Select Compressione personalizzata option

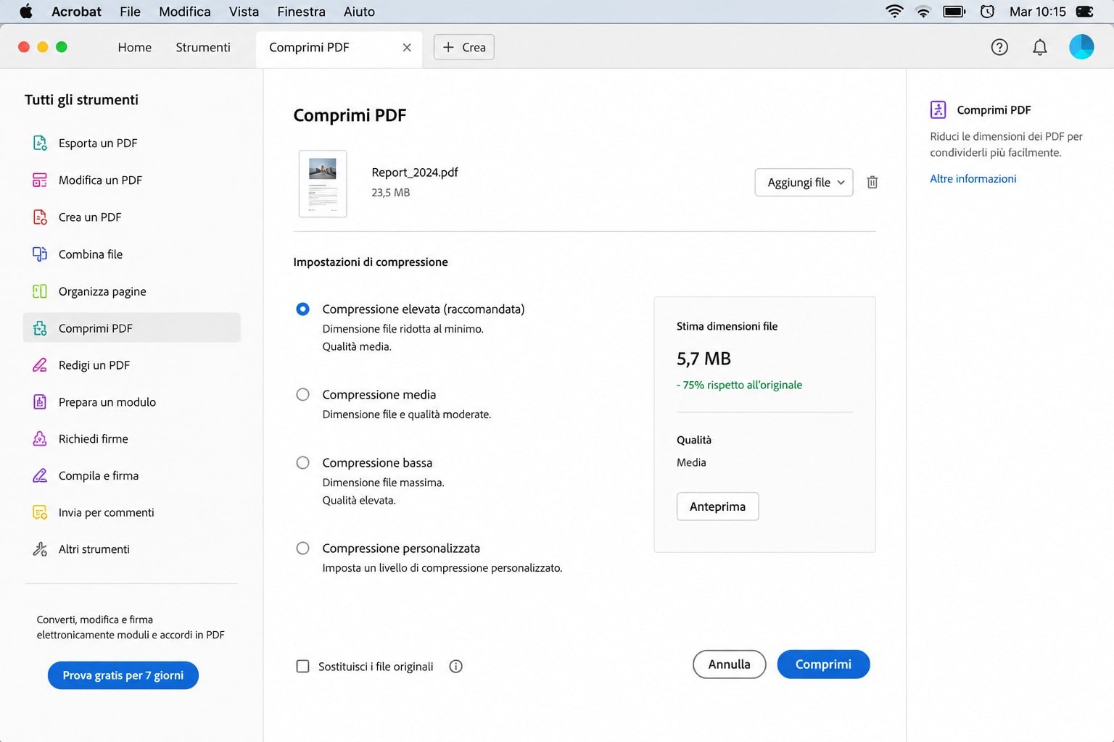click(x=303, y=549)
